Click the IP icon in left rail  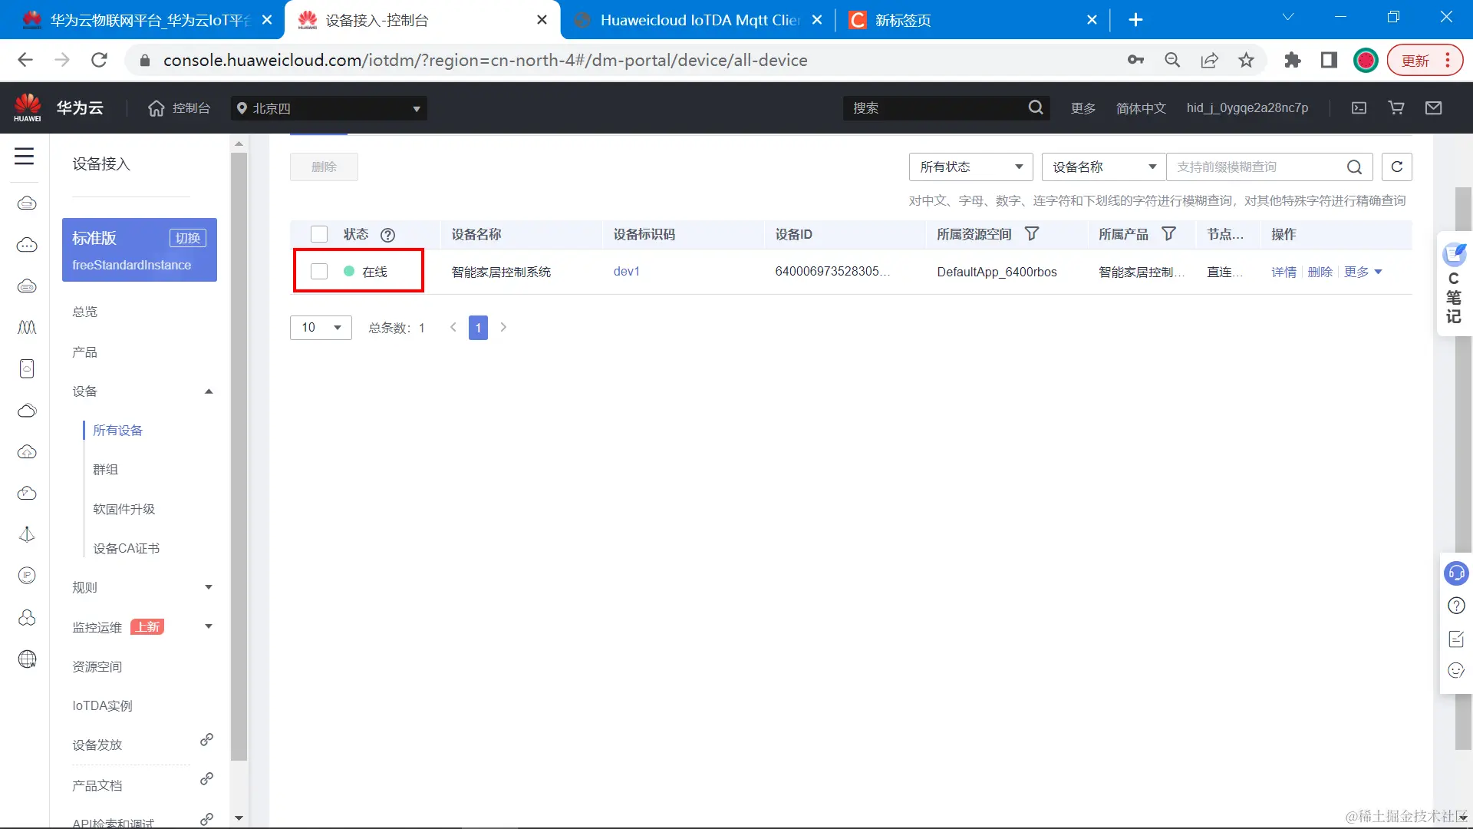click(27, 576)
